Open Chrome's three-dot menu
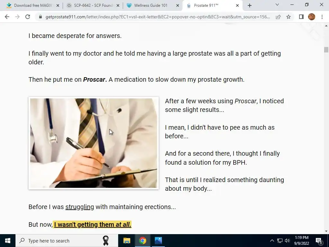 click(x=322, y=17)
